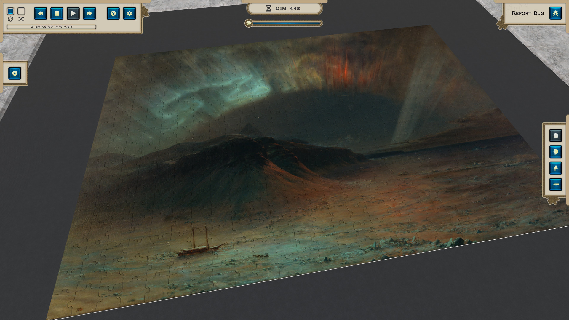This screenshot has height=320, width=569.
Task: Click the shuffle pieces icon
Action: pyautogui.click(x=20, y=20)
